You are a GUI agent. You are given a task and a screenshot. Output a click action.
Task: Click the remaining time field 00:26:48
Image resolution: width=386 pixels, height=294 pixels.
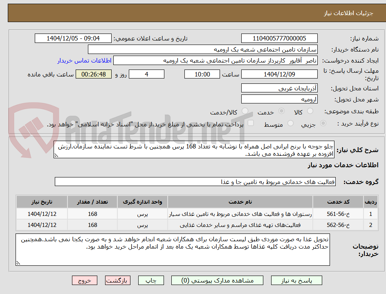[x=94, y=74]
